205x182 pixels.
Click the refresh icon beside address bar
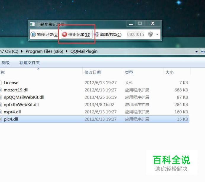point(203,51)
